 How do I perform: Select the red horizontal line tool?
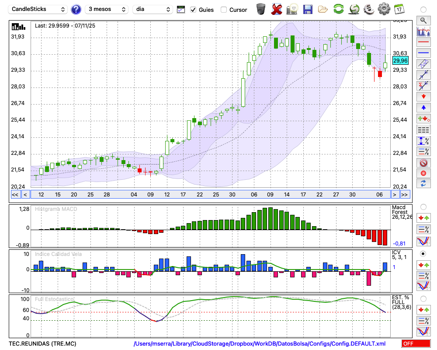tap(423, 42)
